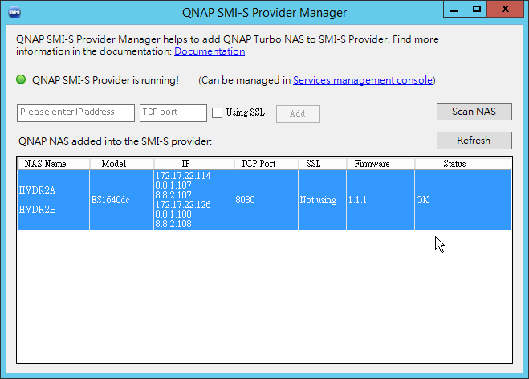
Task: Click the Status column header
Action: pos(454,164)
